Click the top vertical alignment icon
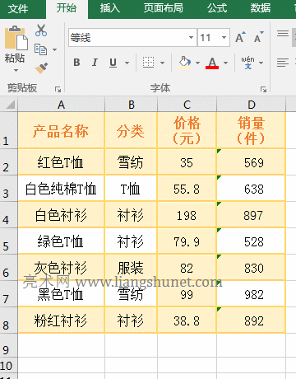Screen dimensions: 296x379 [283, 34]
